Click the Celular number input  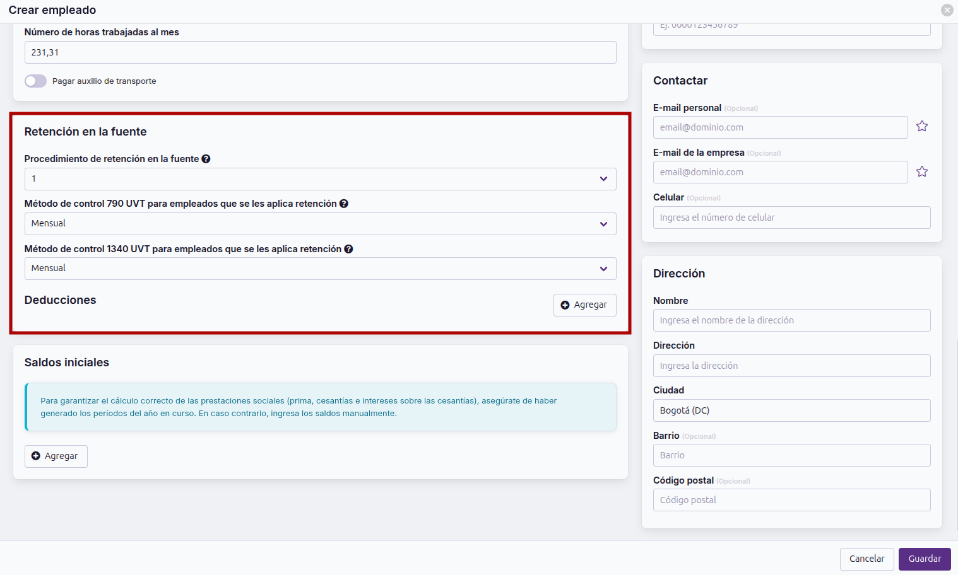pos(791,218)
